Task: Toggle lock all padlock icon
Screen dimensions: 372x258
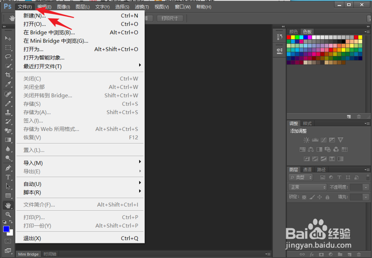Action: (x=327, y=197)
